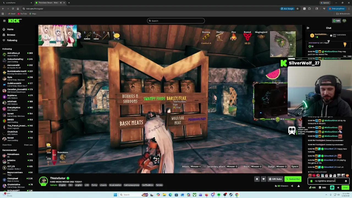Open the hamburger sidebar menu
Viewport: 352px width, 198px height.
(4, 21)
